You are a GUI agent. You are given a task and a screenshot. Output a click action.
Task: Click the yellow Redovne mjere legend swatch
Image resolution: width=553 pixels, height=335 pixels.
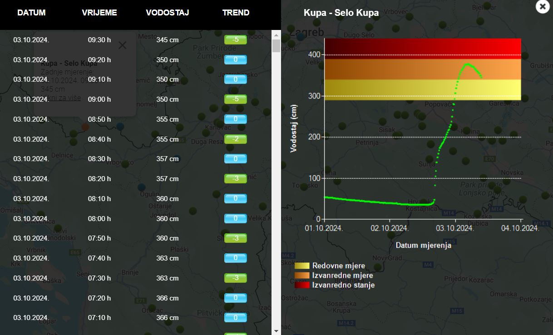point(302,266)
